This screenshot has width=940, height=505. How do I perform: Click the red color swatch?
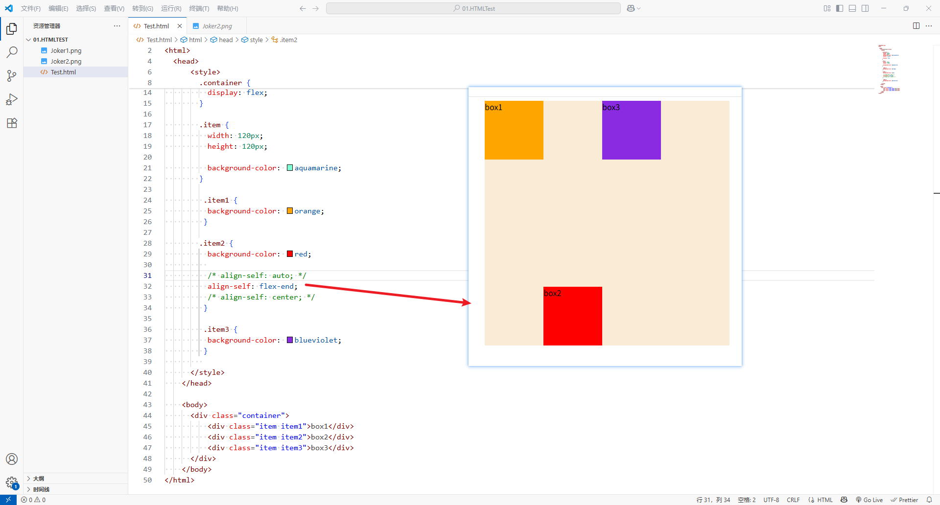click(x=290, y=254)
